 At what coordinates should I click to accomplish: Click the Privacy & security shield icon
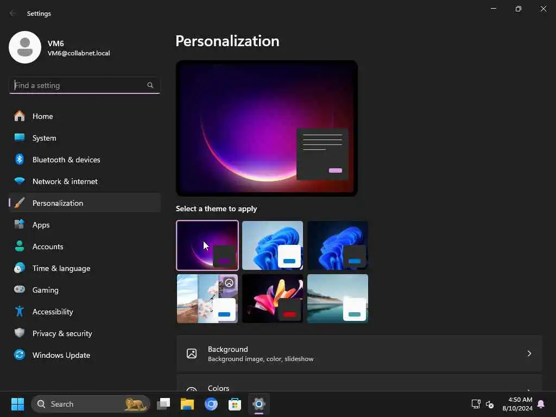click(20, 333)
